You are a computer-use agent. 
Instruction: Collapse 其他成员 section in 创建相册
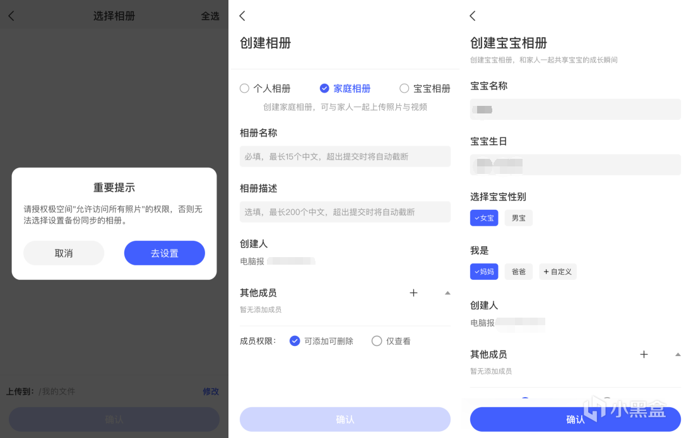tap(447, 293)
